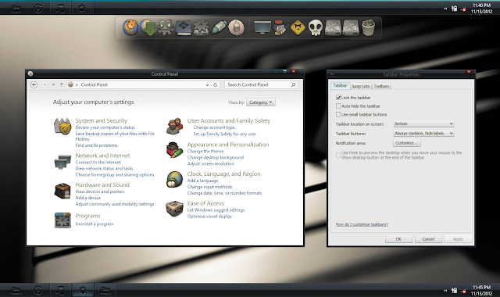Open the music note taskbar button beside 11:45 PM
The width and height of the screenshot is (500, 297).
pyautogui.click(x=59, y=290)
